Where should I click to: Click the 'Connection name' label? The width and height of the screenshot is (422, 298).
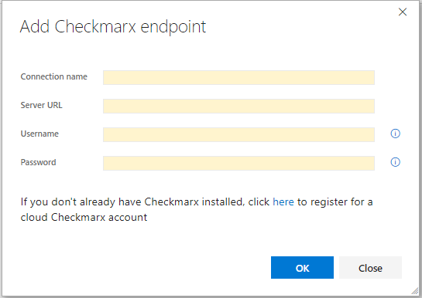point(54,76)
